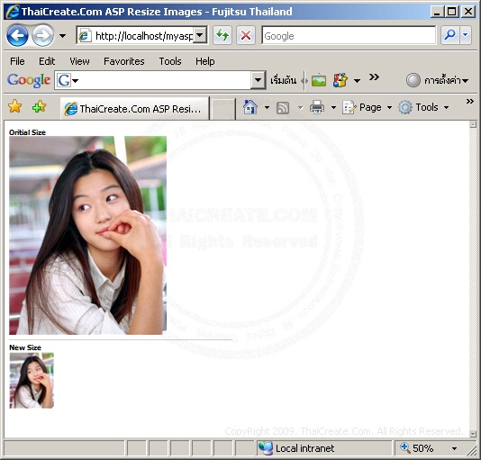Open the G search type dropdown
The width and height of the screenshot is (481, 460).
(x=68, y=80)
